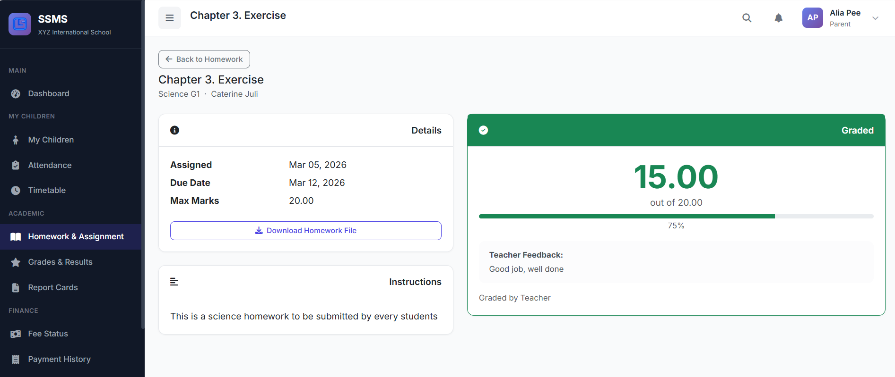Expand the Alia Pee profile dropdown chevron
This screenshot has width=895, height=377.
pos(875,18)
